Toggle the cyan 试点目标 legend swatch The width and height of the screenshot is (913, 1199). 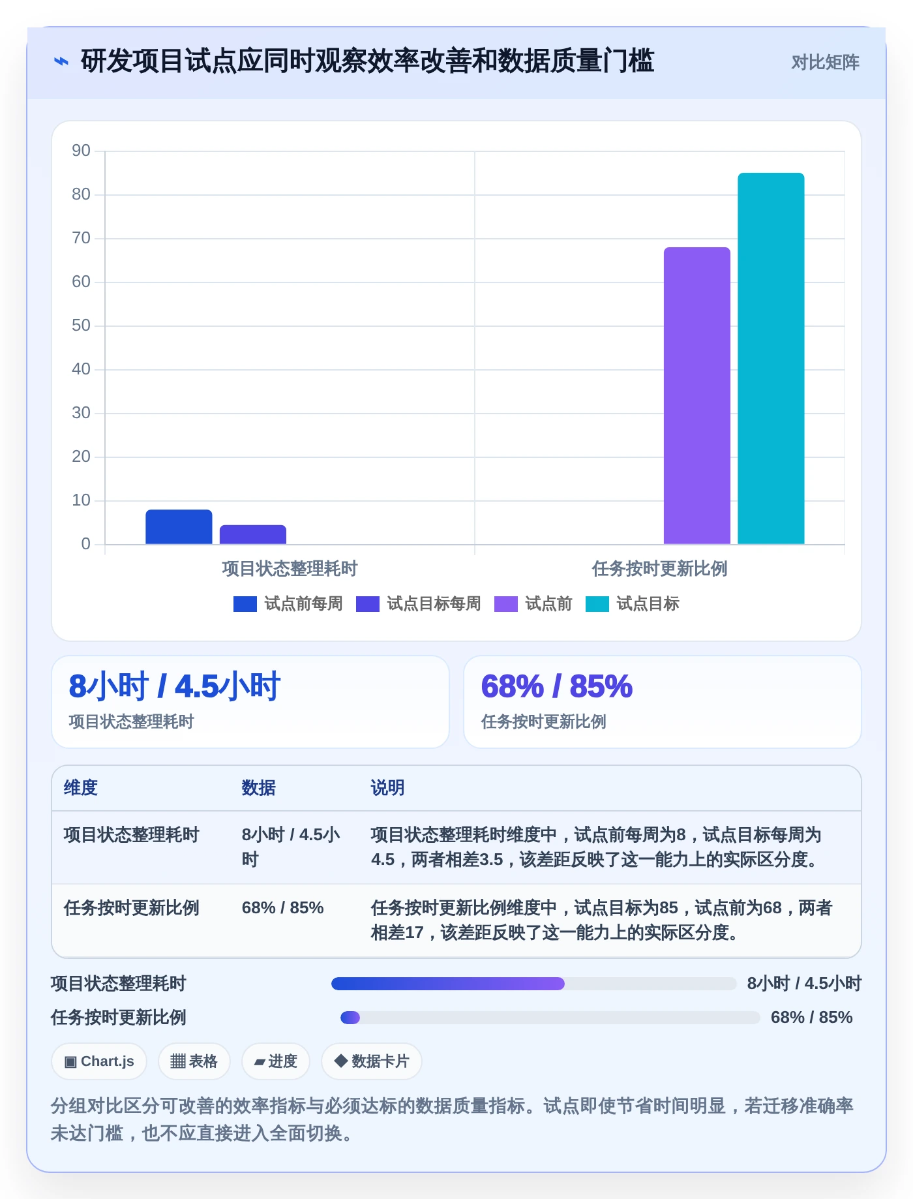click(x=597, y=604)
